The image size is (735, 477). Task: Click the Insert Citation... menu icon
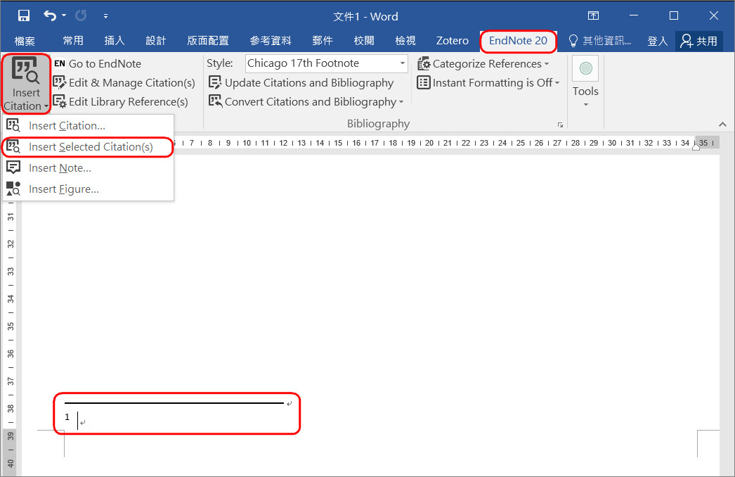13,125
